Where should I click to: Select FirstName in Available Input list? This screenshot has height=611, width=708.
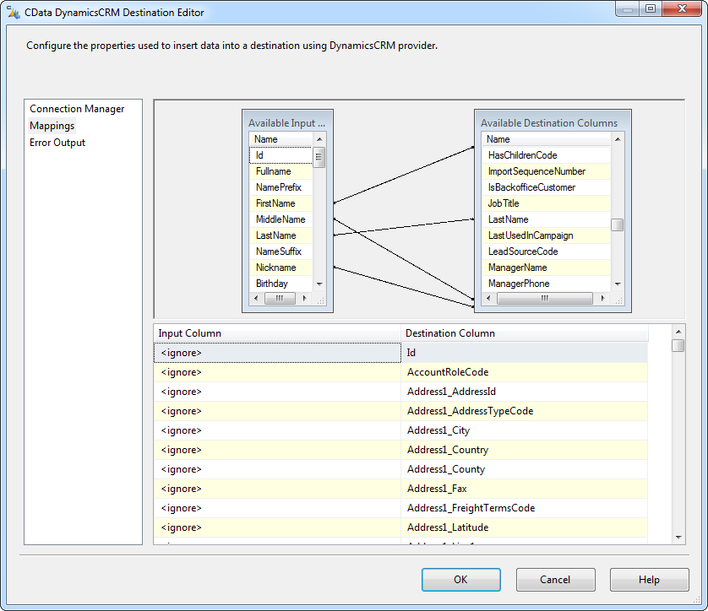(x=276, y=203)
